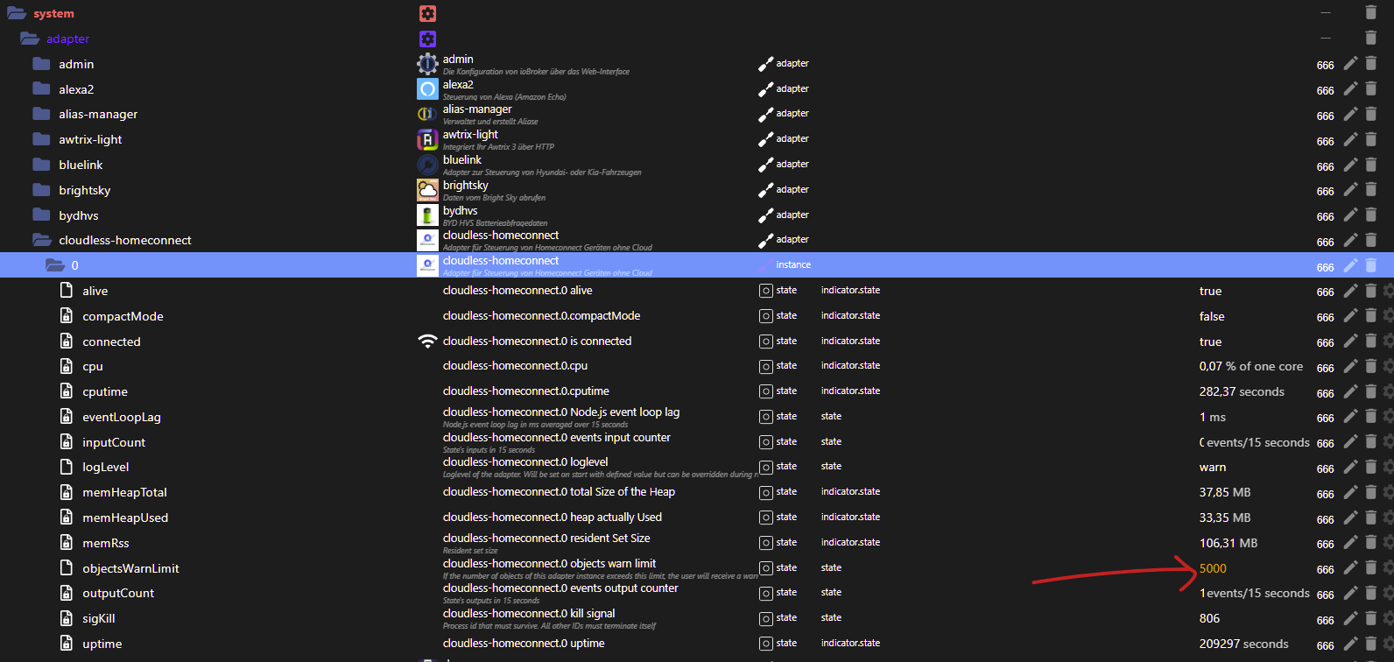Screen dimensions: 1394x662
Task: Expand the bluelink folder
Action: pyautogui.click(x=41, y=165)
